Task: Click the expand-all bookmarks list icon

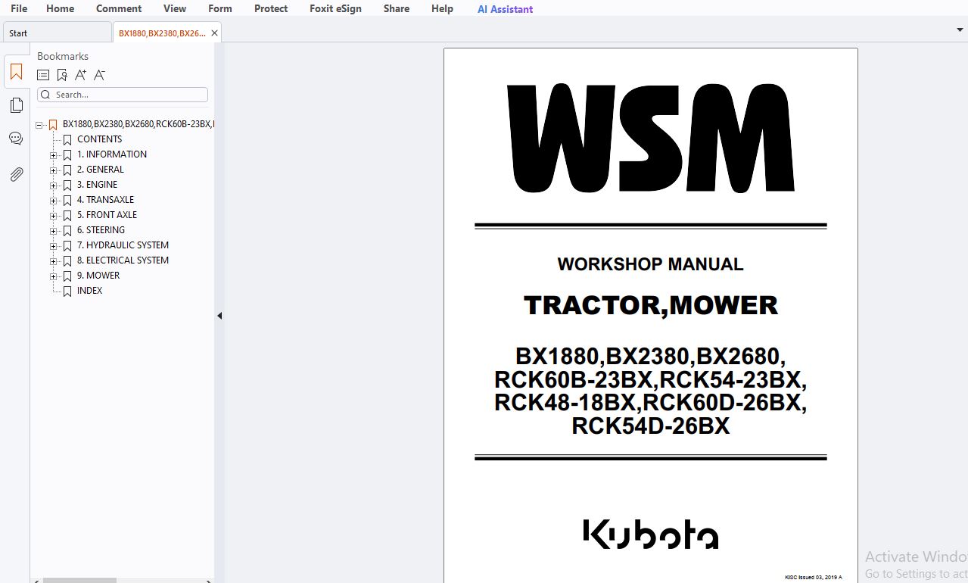Action: pyautogui.click(x=43, y=75)
